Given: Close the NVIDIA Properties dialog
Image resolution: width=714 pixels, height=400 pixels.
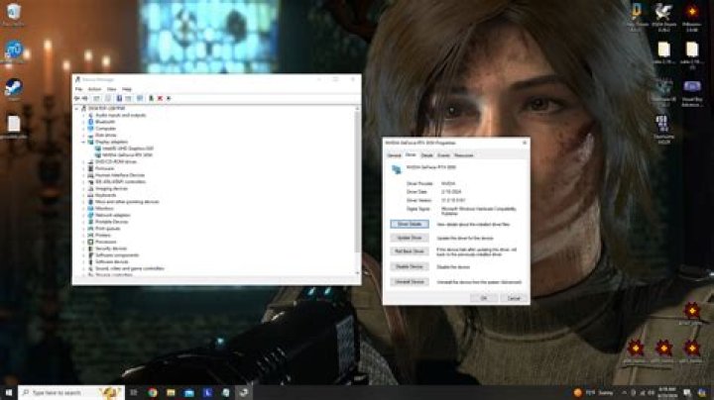Looking at the screenshot, I should click(x=525, y=143).
